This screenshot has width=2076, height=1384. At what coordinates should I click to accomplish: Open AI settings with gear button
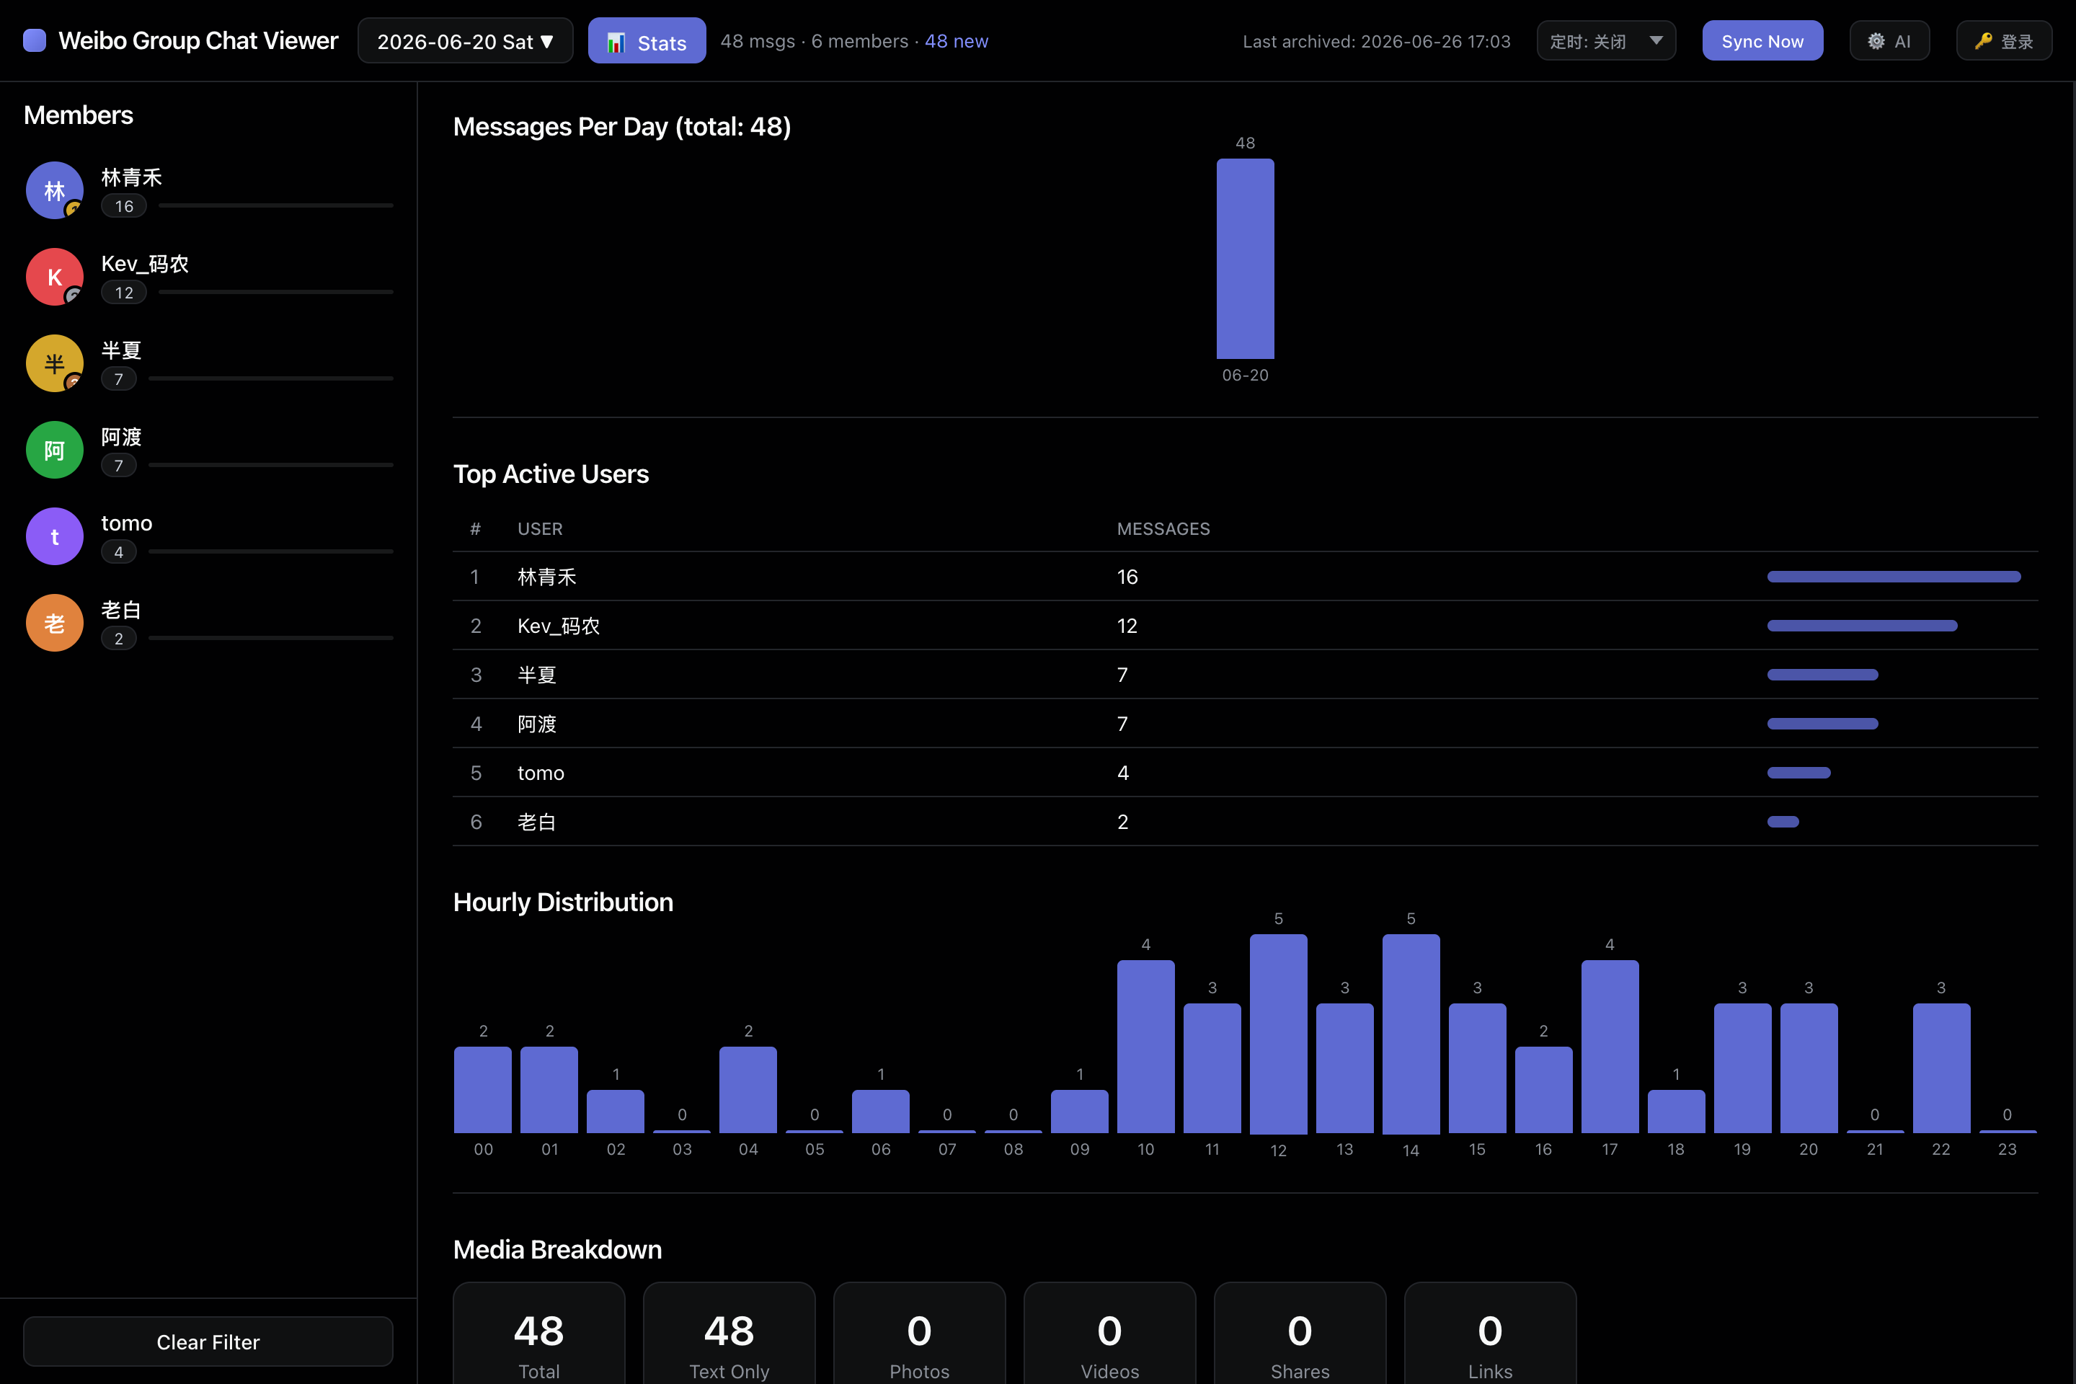click(1889, 40)
